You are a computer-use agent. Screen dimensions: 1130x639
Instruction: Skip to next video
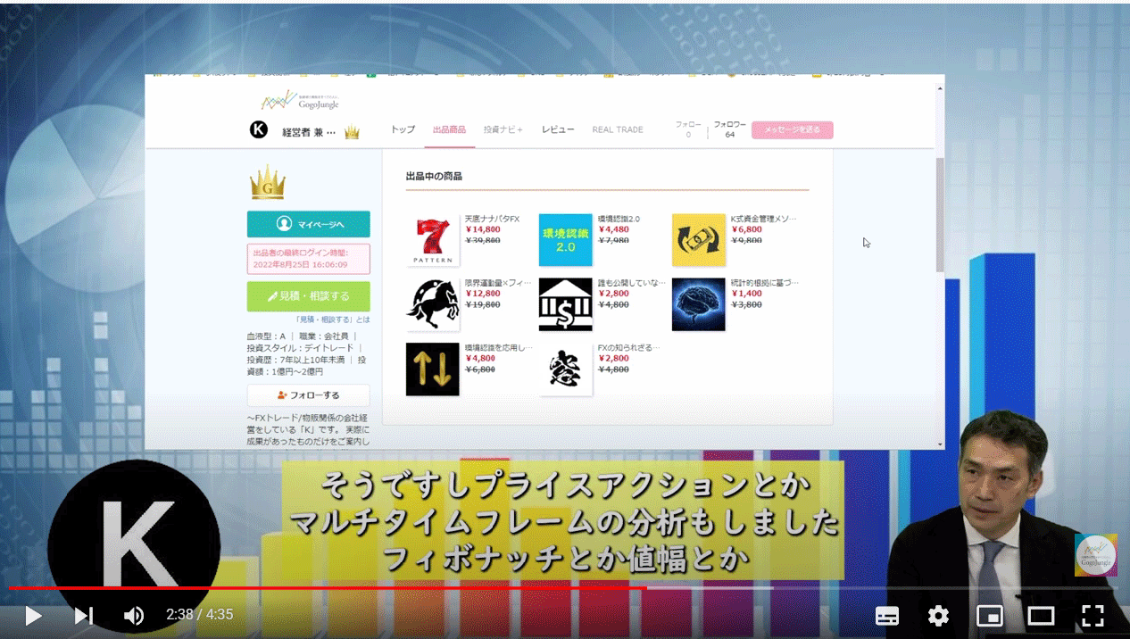pos(83,616)
